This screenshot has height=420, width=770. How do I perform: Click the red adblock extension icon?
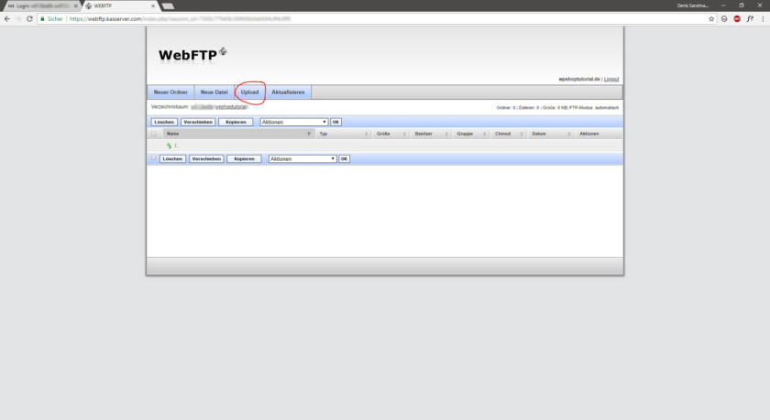pos(736,18)
